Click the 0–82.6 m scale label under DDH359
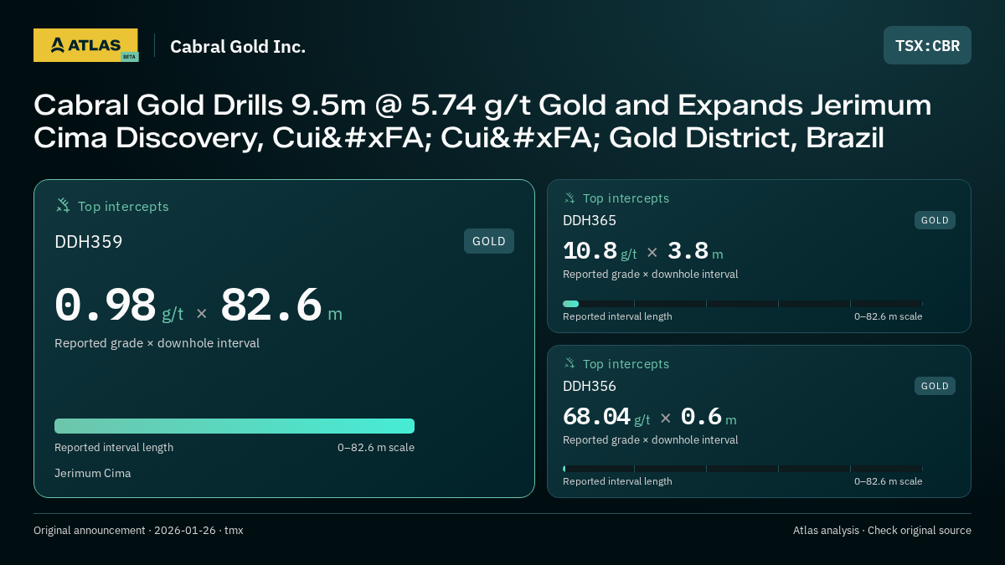This screenshot has width=1005, height=565. point(376,447)
